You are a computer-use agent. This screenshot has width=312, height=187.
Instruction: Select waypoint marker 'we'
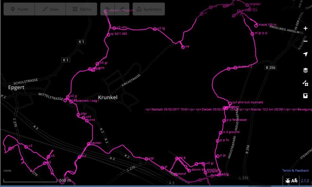[183, 47]
